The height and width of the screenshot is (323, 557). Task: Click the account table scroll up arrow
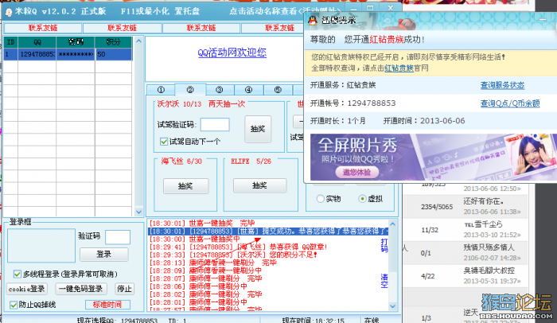pos(138,41)
